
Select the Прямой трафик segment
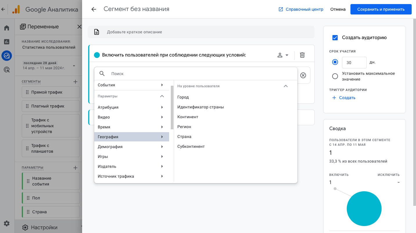point(51,92)
